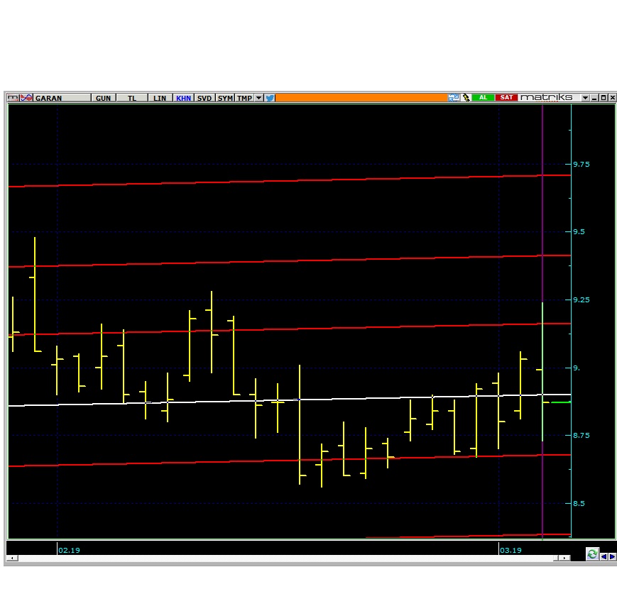Click the blue right navigation arrow
The image size is (617, 589).
(612, 556)
